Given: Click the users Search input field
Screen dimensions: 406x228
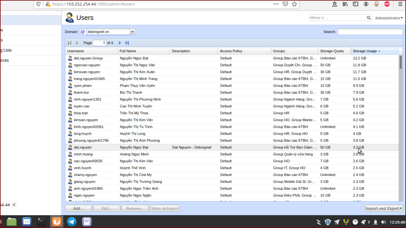Looking at the screenshot, I should (x=370, y=32).
